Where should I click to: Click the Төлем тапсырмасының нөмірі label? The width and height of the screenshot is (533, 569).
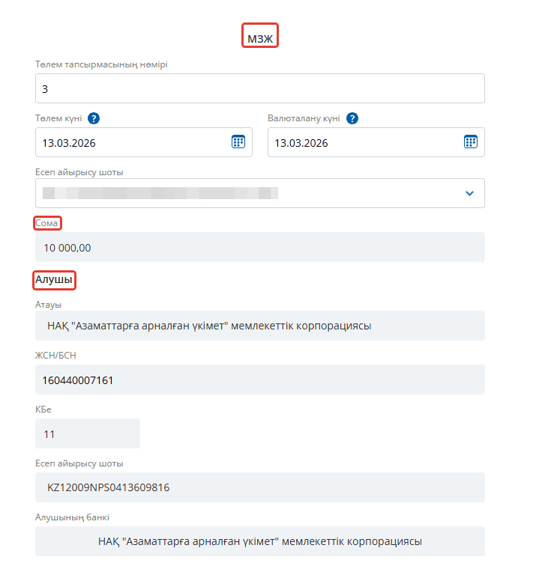[101, 64]
